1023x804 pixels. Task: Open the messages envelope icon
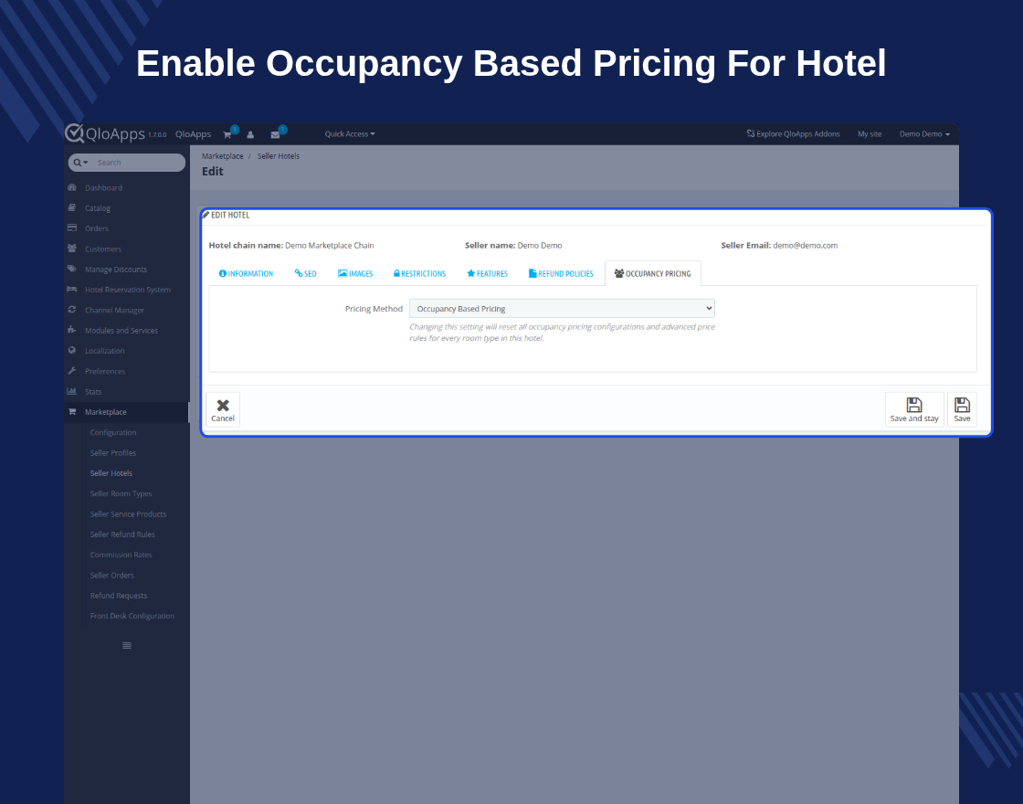275,134
